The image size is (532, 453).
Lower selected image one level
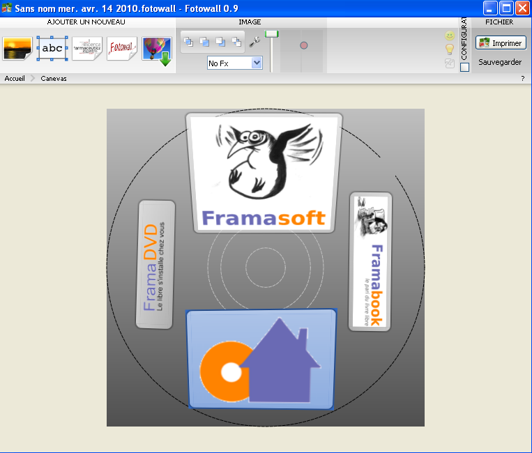(x=220, y=42)
